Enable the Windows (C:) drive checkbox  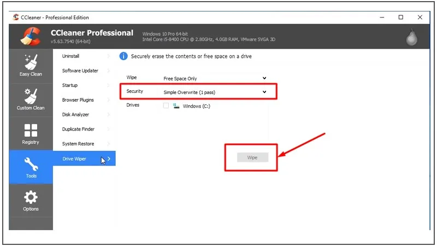coord(166,106)
